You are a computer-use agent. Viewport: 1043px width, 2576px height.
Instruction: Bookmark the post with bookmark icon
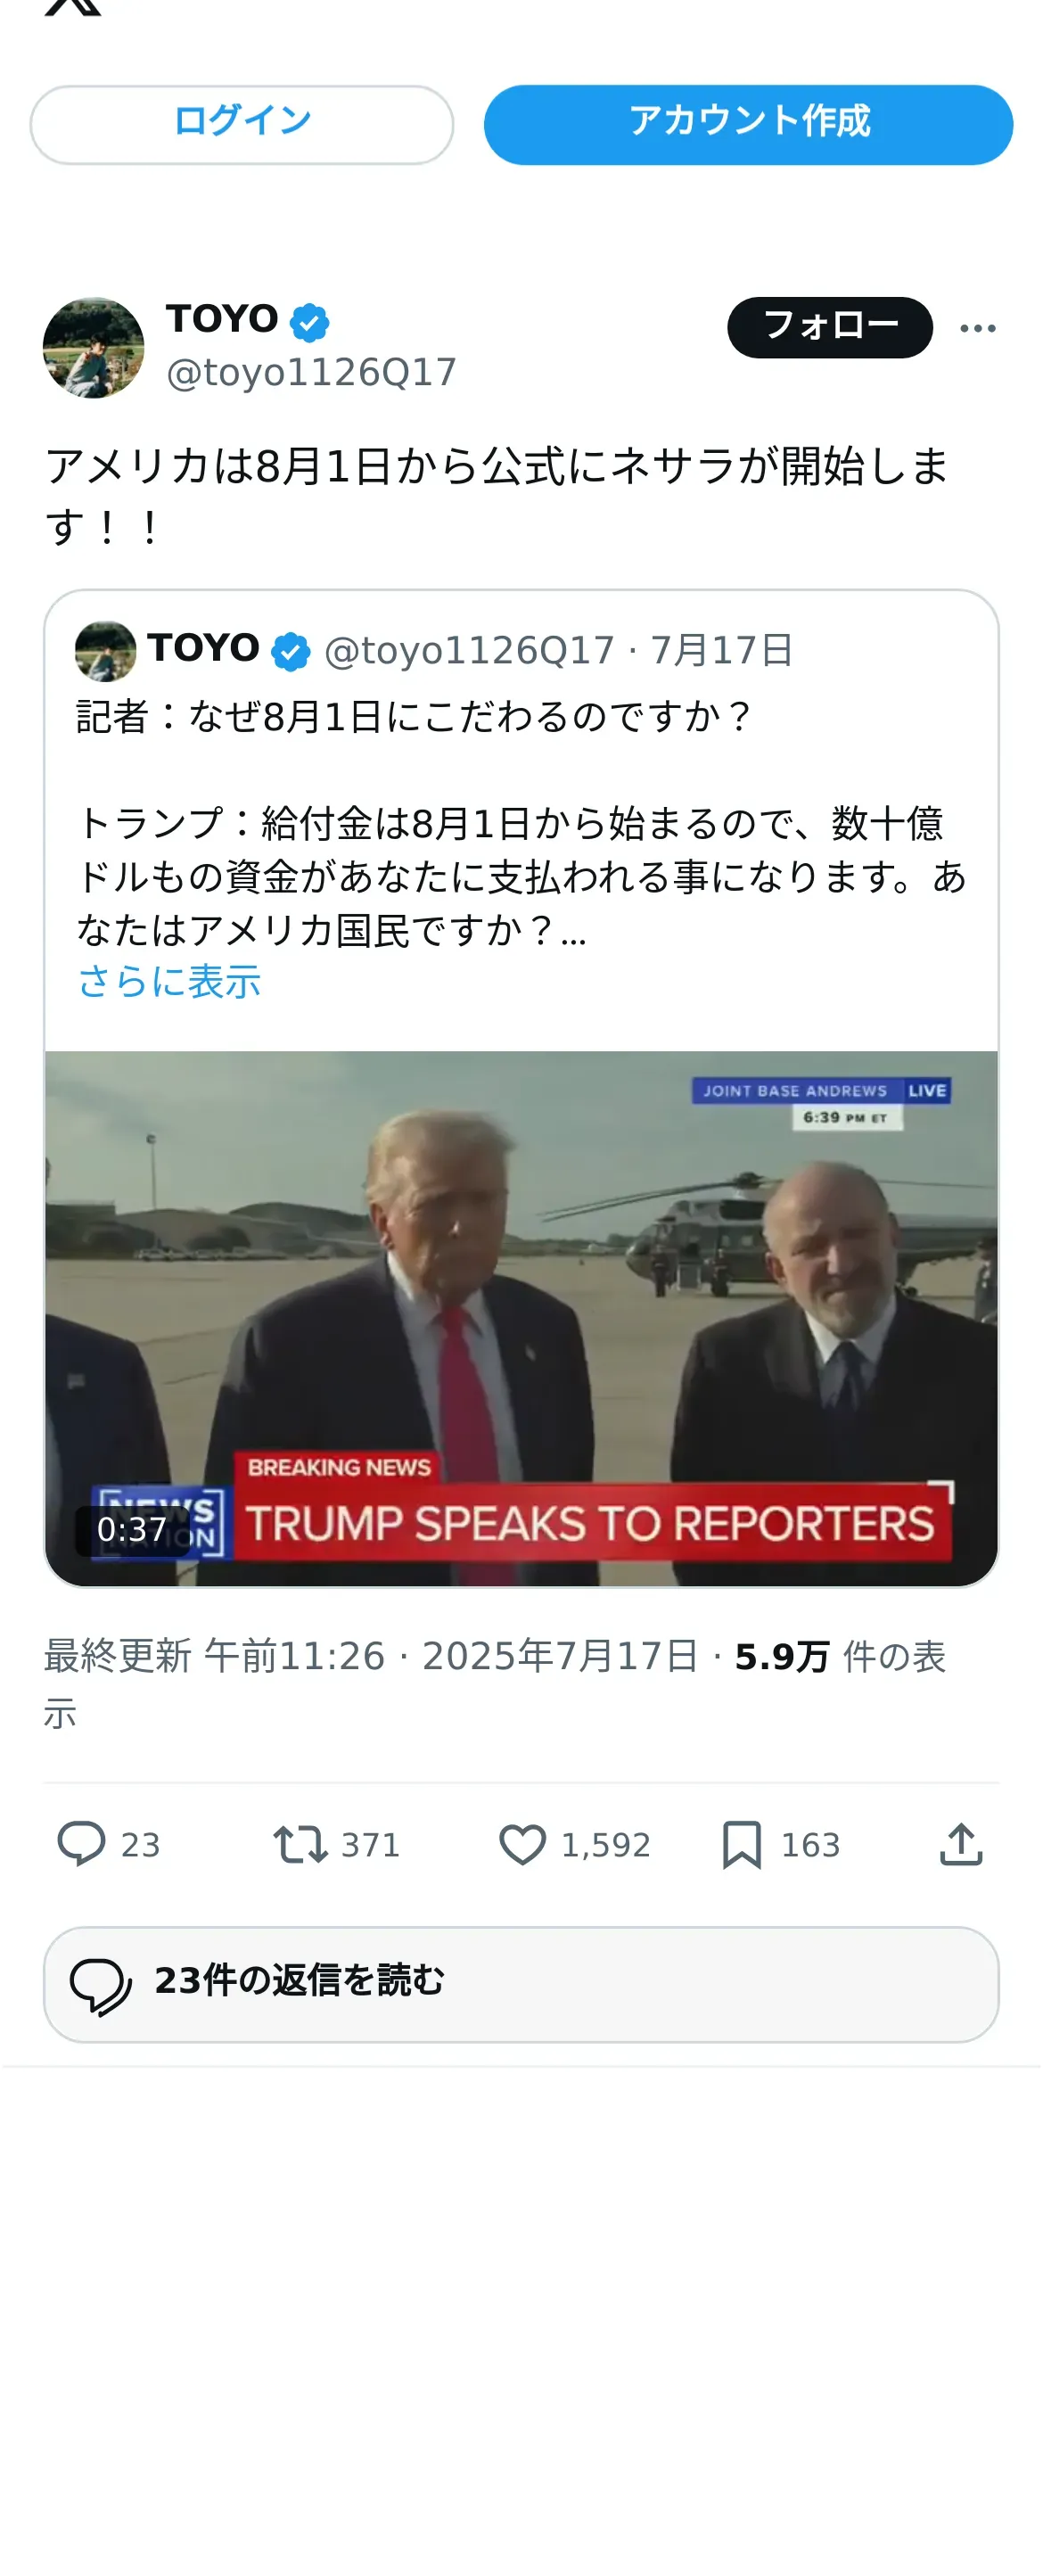(x=742, y=1844)
